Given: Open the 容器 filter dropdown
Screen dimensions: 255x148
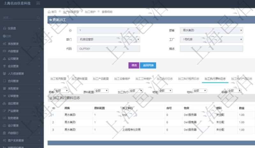Looking at the screenshot, I should (234, 91).
